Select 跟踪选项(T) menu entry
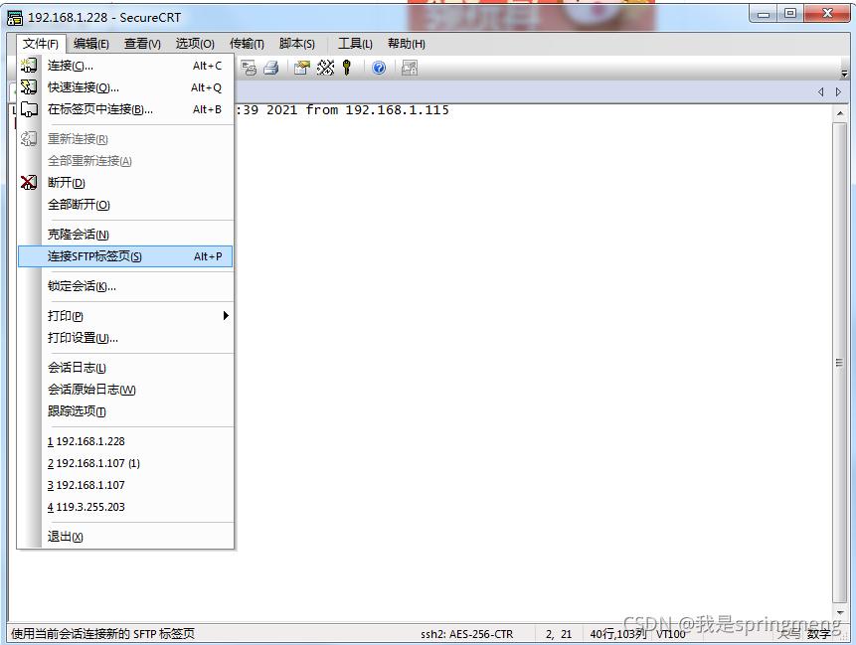This screenshot has height=645, width=856. coord(125,411)
